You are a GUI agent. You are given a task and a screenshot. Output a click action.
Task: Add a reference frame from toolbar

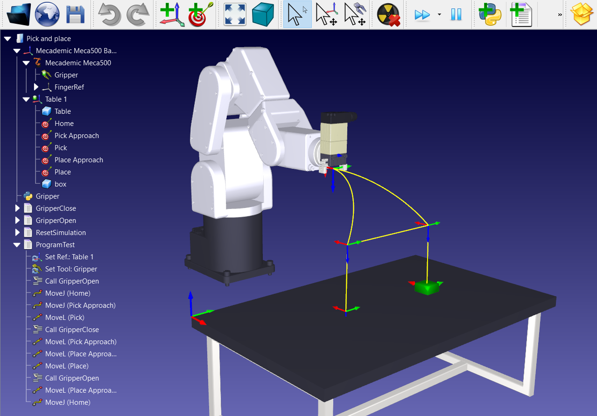pyautogui.click(x=172, y=14)
